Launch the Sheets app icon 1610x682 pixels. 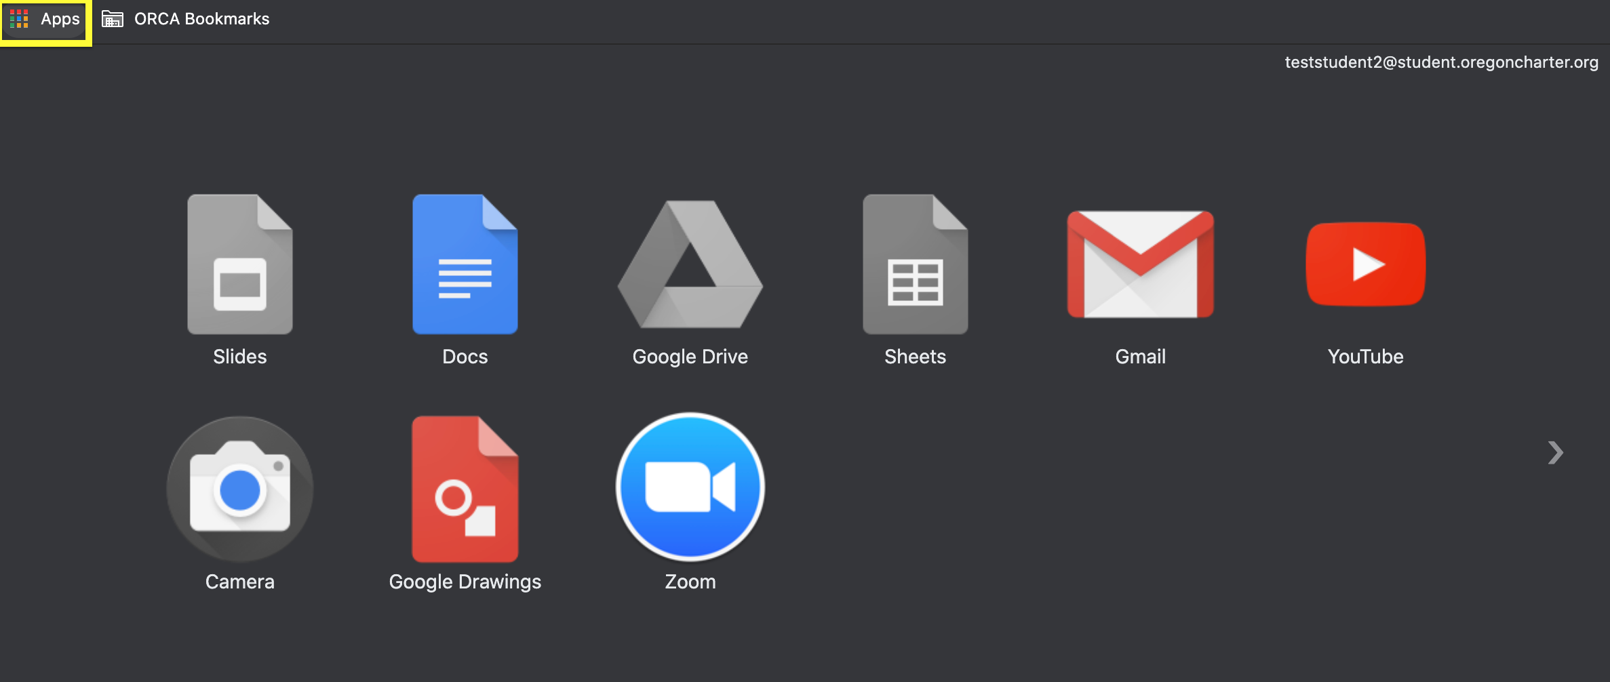pyautogui.click(x=916, y=264)
